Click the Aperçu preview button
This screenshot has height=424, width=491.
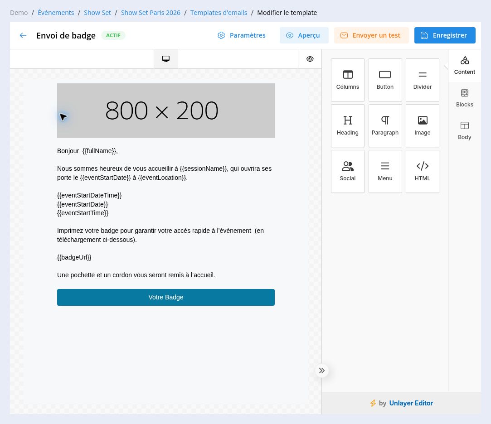point(304,35)
